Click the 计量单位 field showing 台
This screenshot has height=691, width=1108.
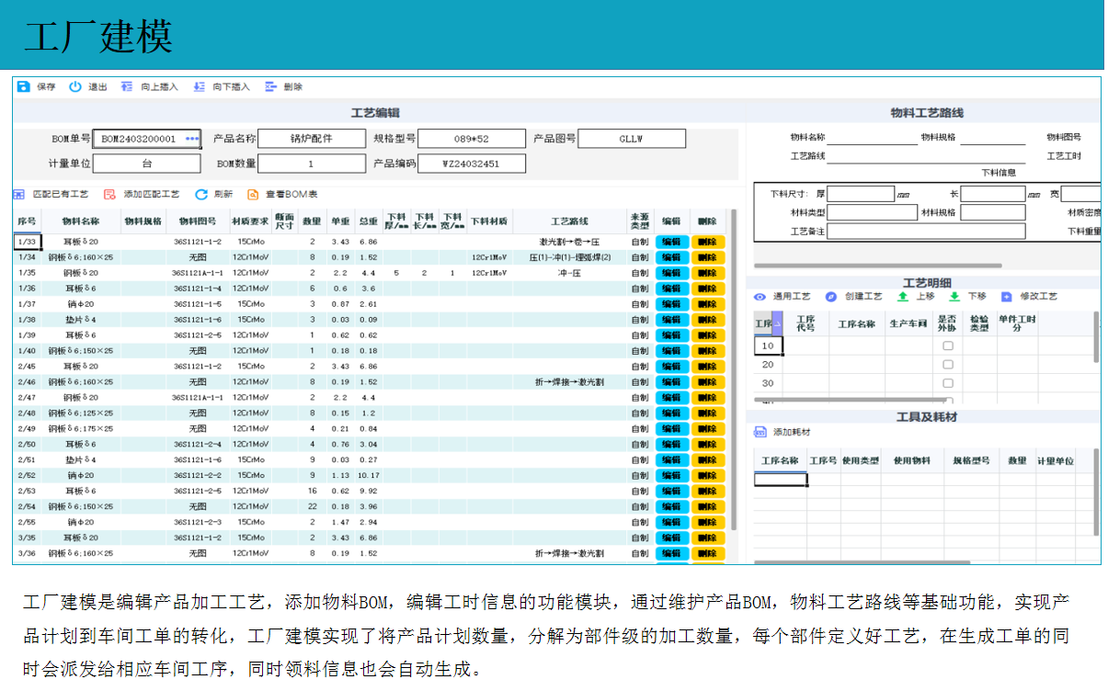147,164
